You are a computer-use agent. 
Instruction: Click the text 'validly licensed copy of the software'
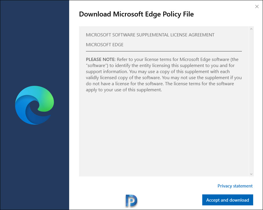[x=123, y=78]
